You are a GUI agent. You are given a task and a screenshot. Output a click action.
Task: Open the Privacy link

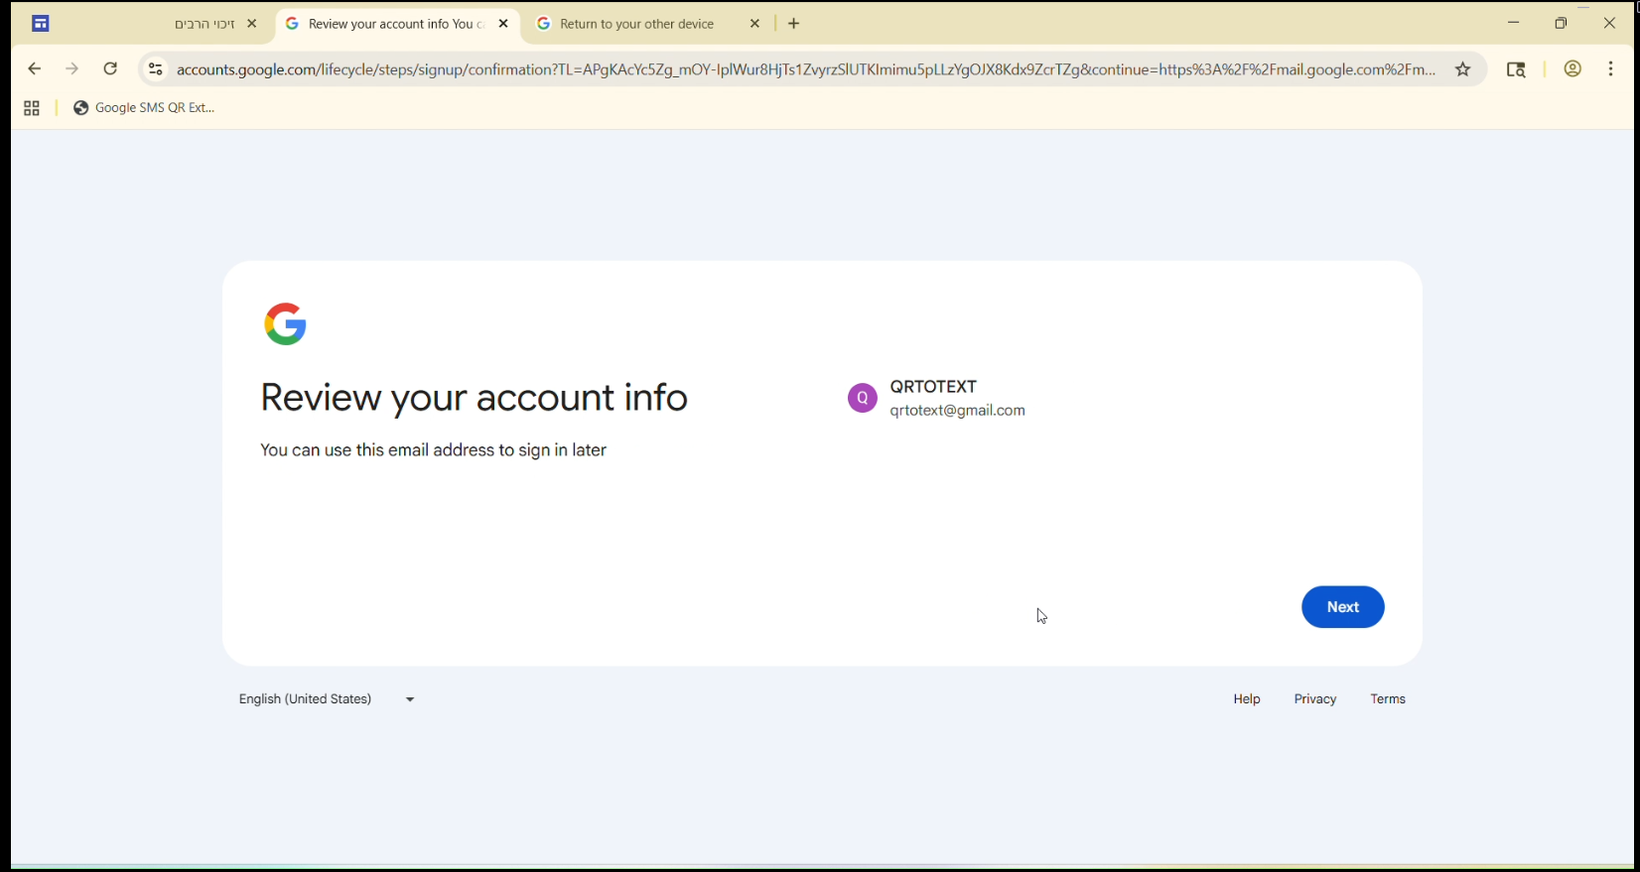coord(1315,700)
